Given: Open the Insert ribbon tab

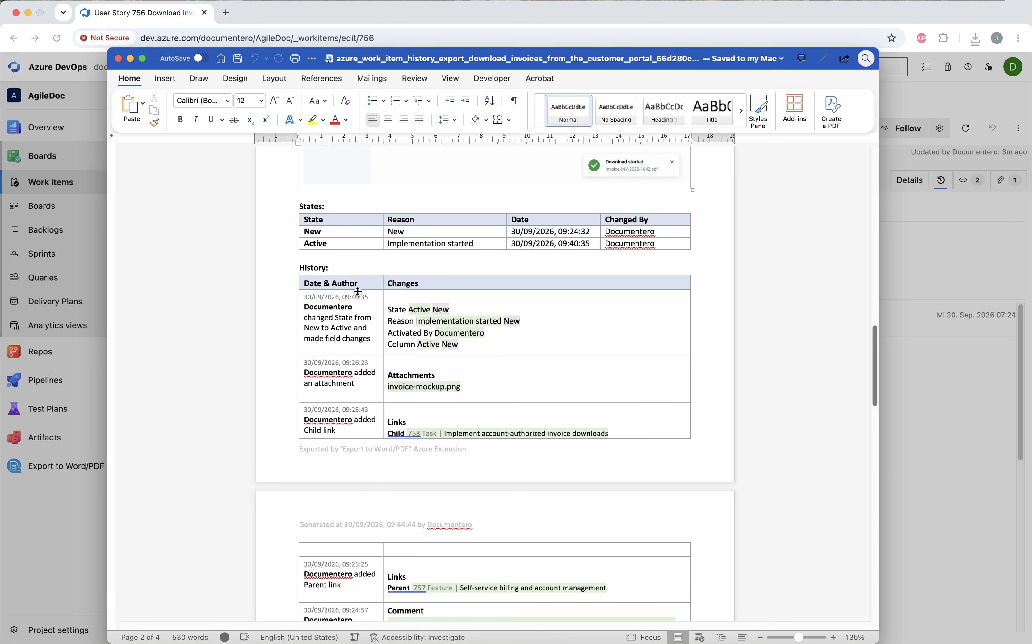Looking at the screenshot, I should [x=165, y=78].
